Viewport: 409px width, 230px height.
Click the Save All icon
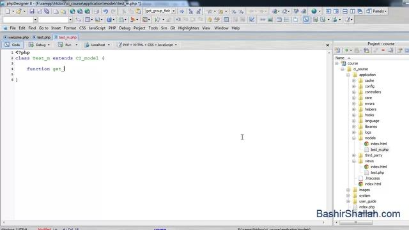[x=47, y=11]
